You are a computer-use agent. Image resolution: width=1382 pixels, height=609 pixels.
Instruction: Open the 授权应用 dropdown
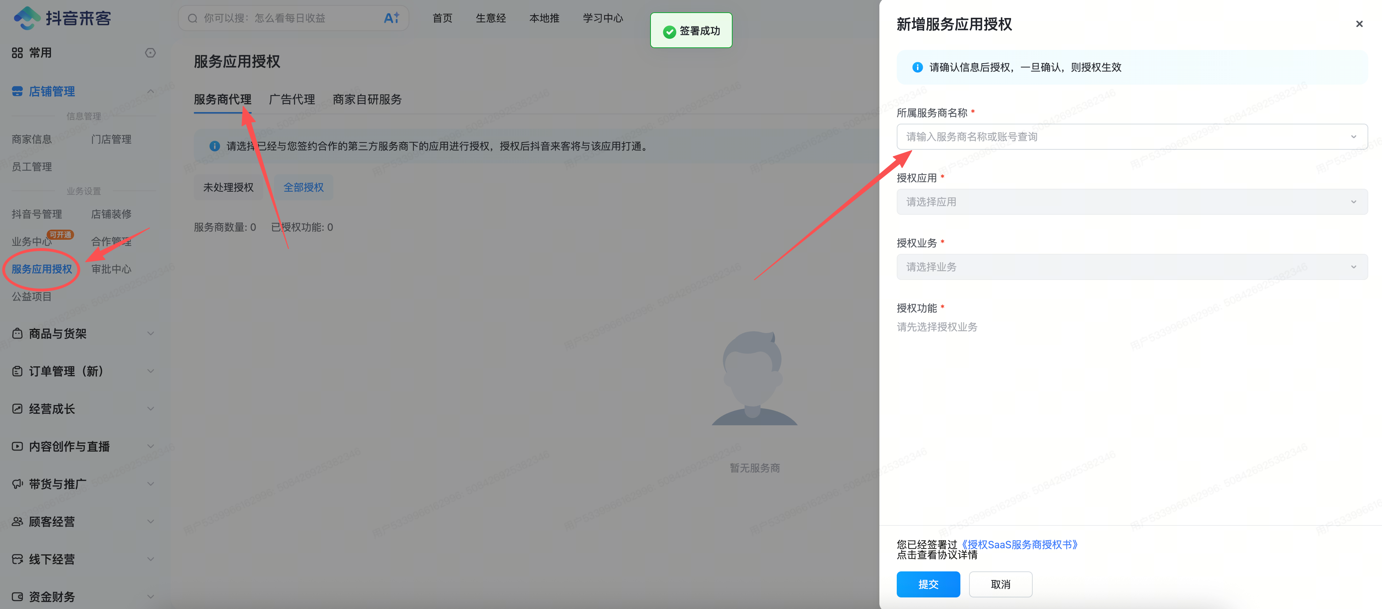click(x=1131, y=202)
